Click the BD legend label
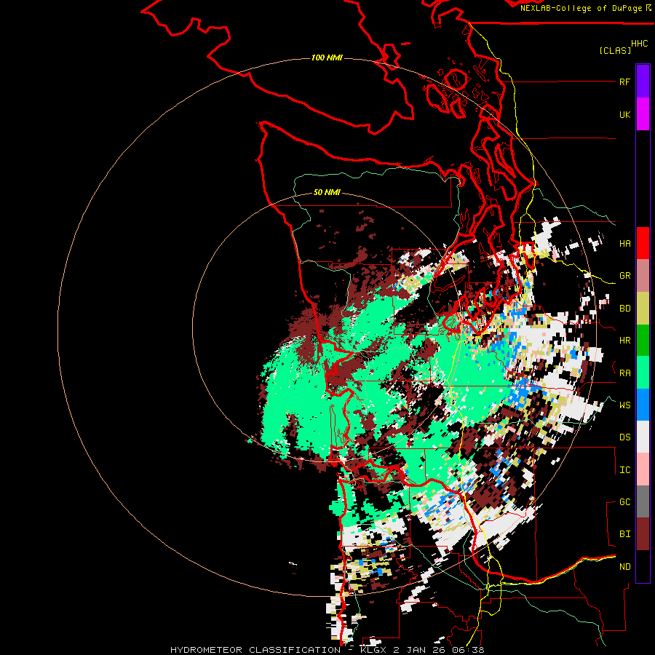The image size is (655, 655). pyautogui.click(x=624, y=309)
